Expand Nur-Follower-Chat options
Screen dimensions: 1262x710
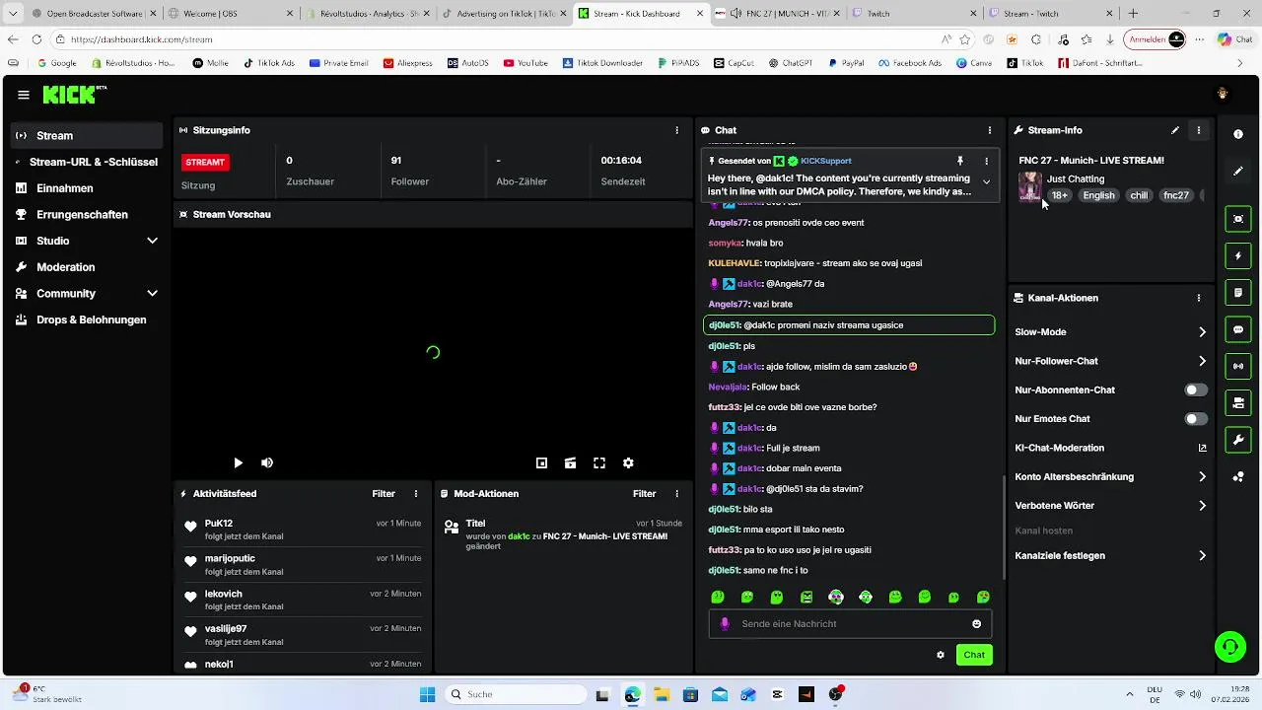coord(1202,361)
